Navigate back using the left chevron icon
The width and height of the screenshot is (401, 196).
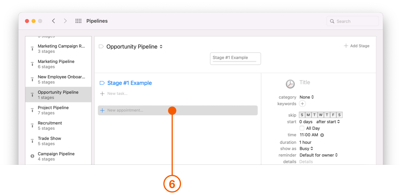[x=53, y=21]
